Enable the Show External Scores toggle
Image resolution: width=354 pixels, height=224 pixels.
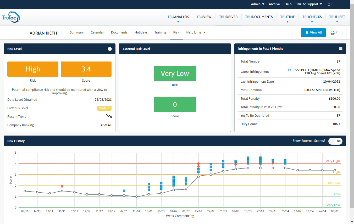pyautogui.click(x=335, y=141)
